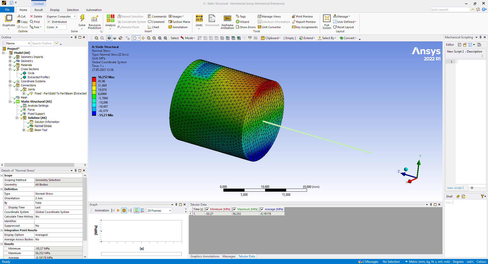Expand the Beam Tool tree node
The image size is (488, 264).
click(24, 130)
